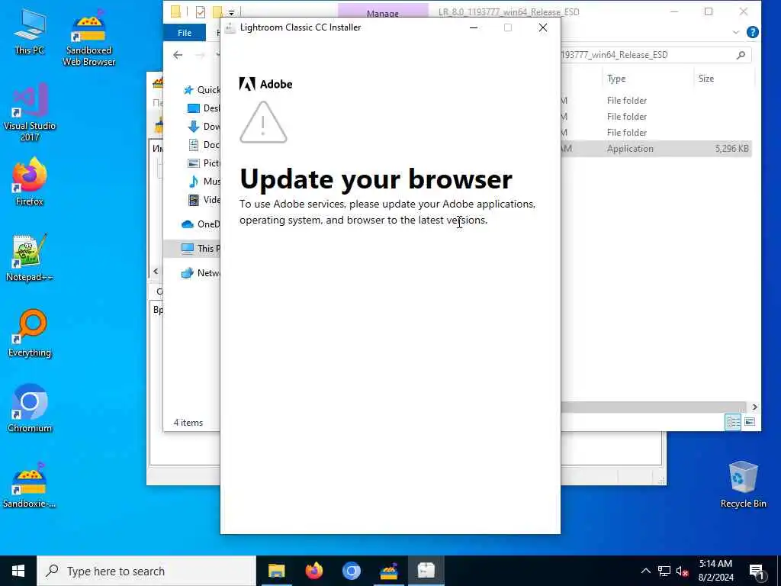Open File Explorer from the taskbar
This screenshot has height=586, width=781.
276,571
